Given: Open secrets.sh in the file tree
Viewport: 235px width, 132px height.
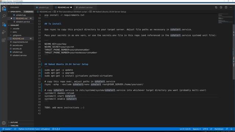Looking at the screenshot, I should tap(17, 49).
